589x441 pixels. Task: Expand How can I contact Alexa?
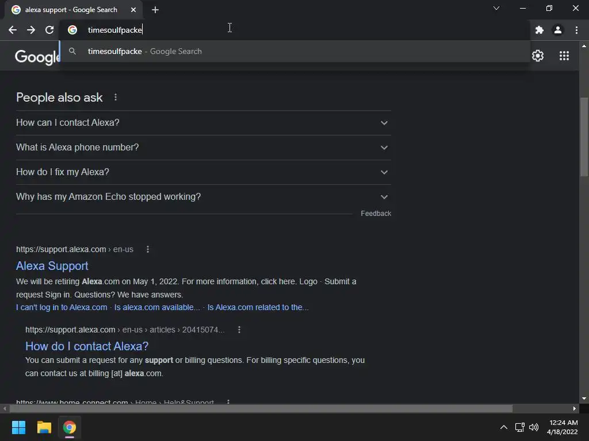pyautogui.click(x=203, y=123)
